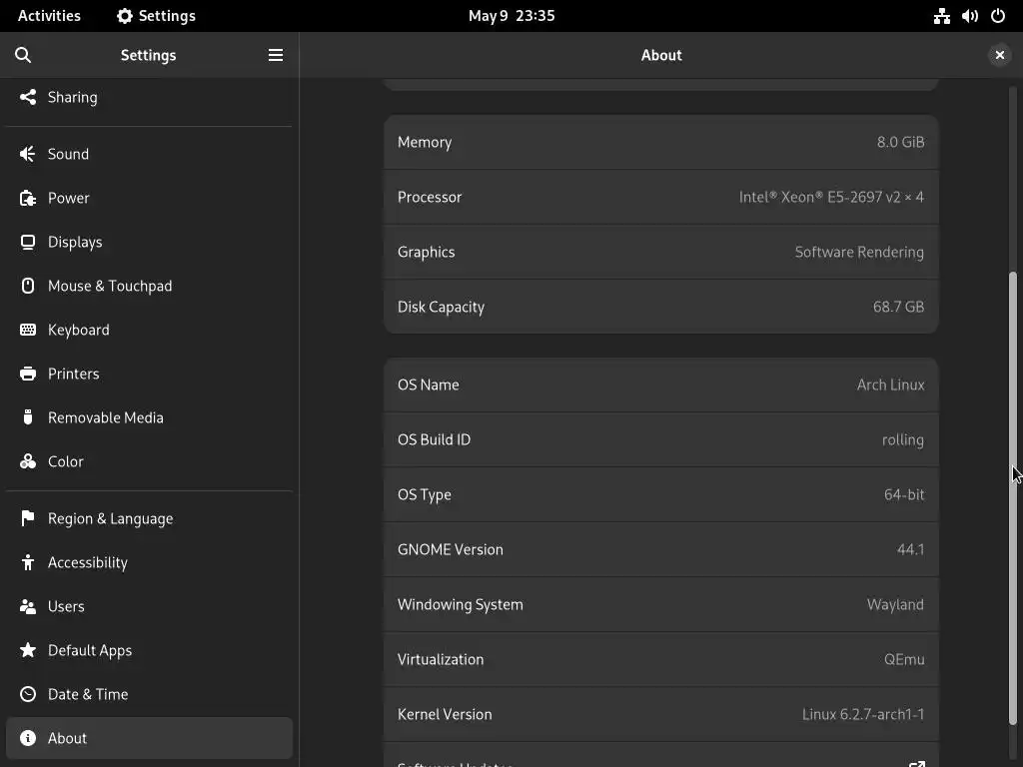The width and height of the screenshot is (1023, 767).
Task: Open the Settings app menu in top bar
Action: 156,16
